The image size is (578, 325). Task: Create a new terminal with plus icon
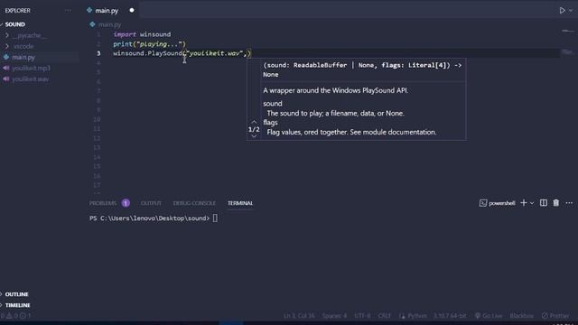(x=524, y=202)
